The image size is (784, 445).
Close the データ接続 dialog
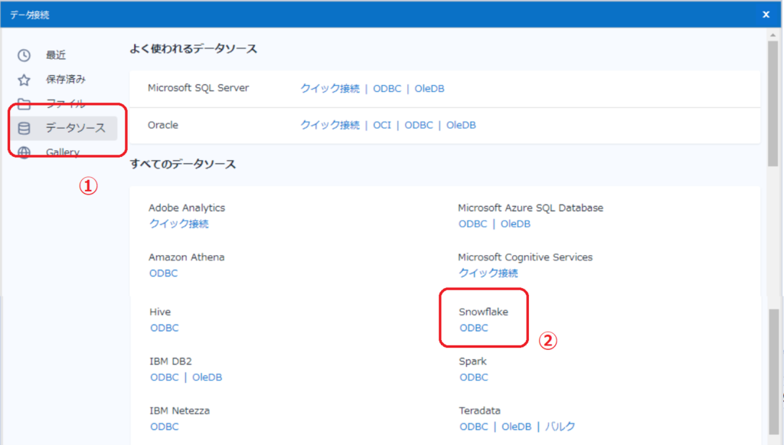click(x=766, y=15)
